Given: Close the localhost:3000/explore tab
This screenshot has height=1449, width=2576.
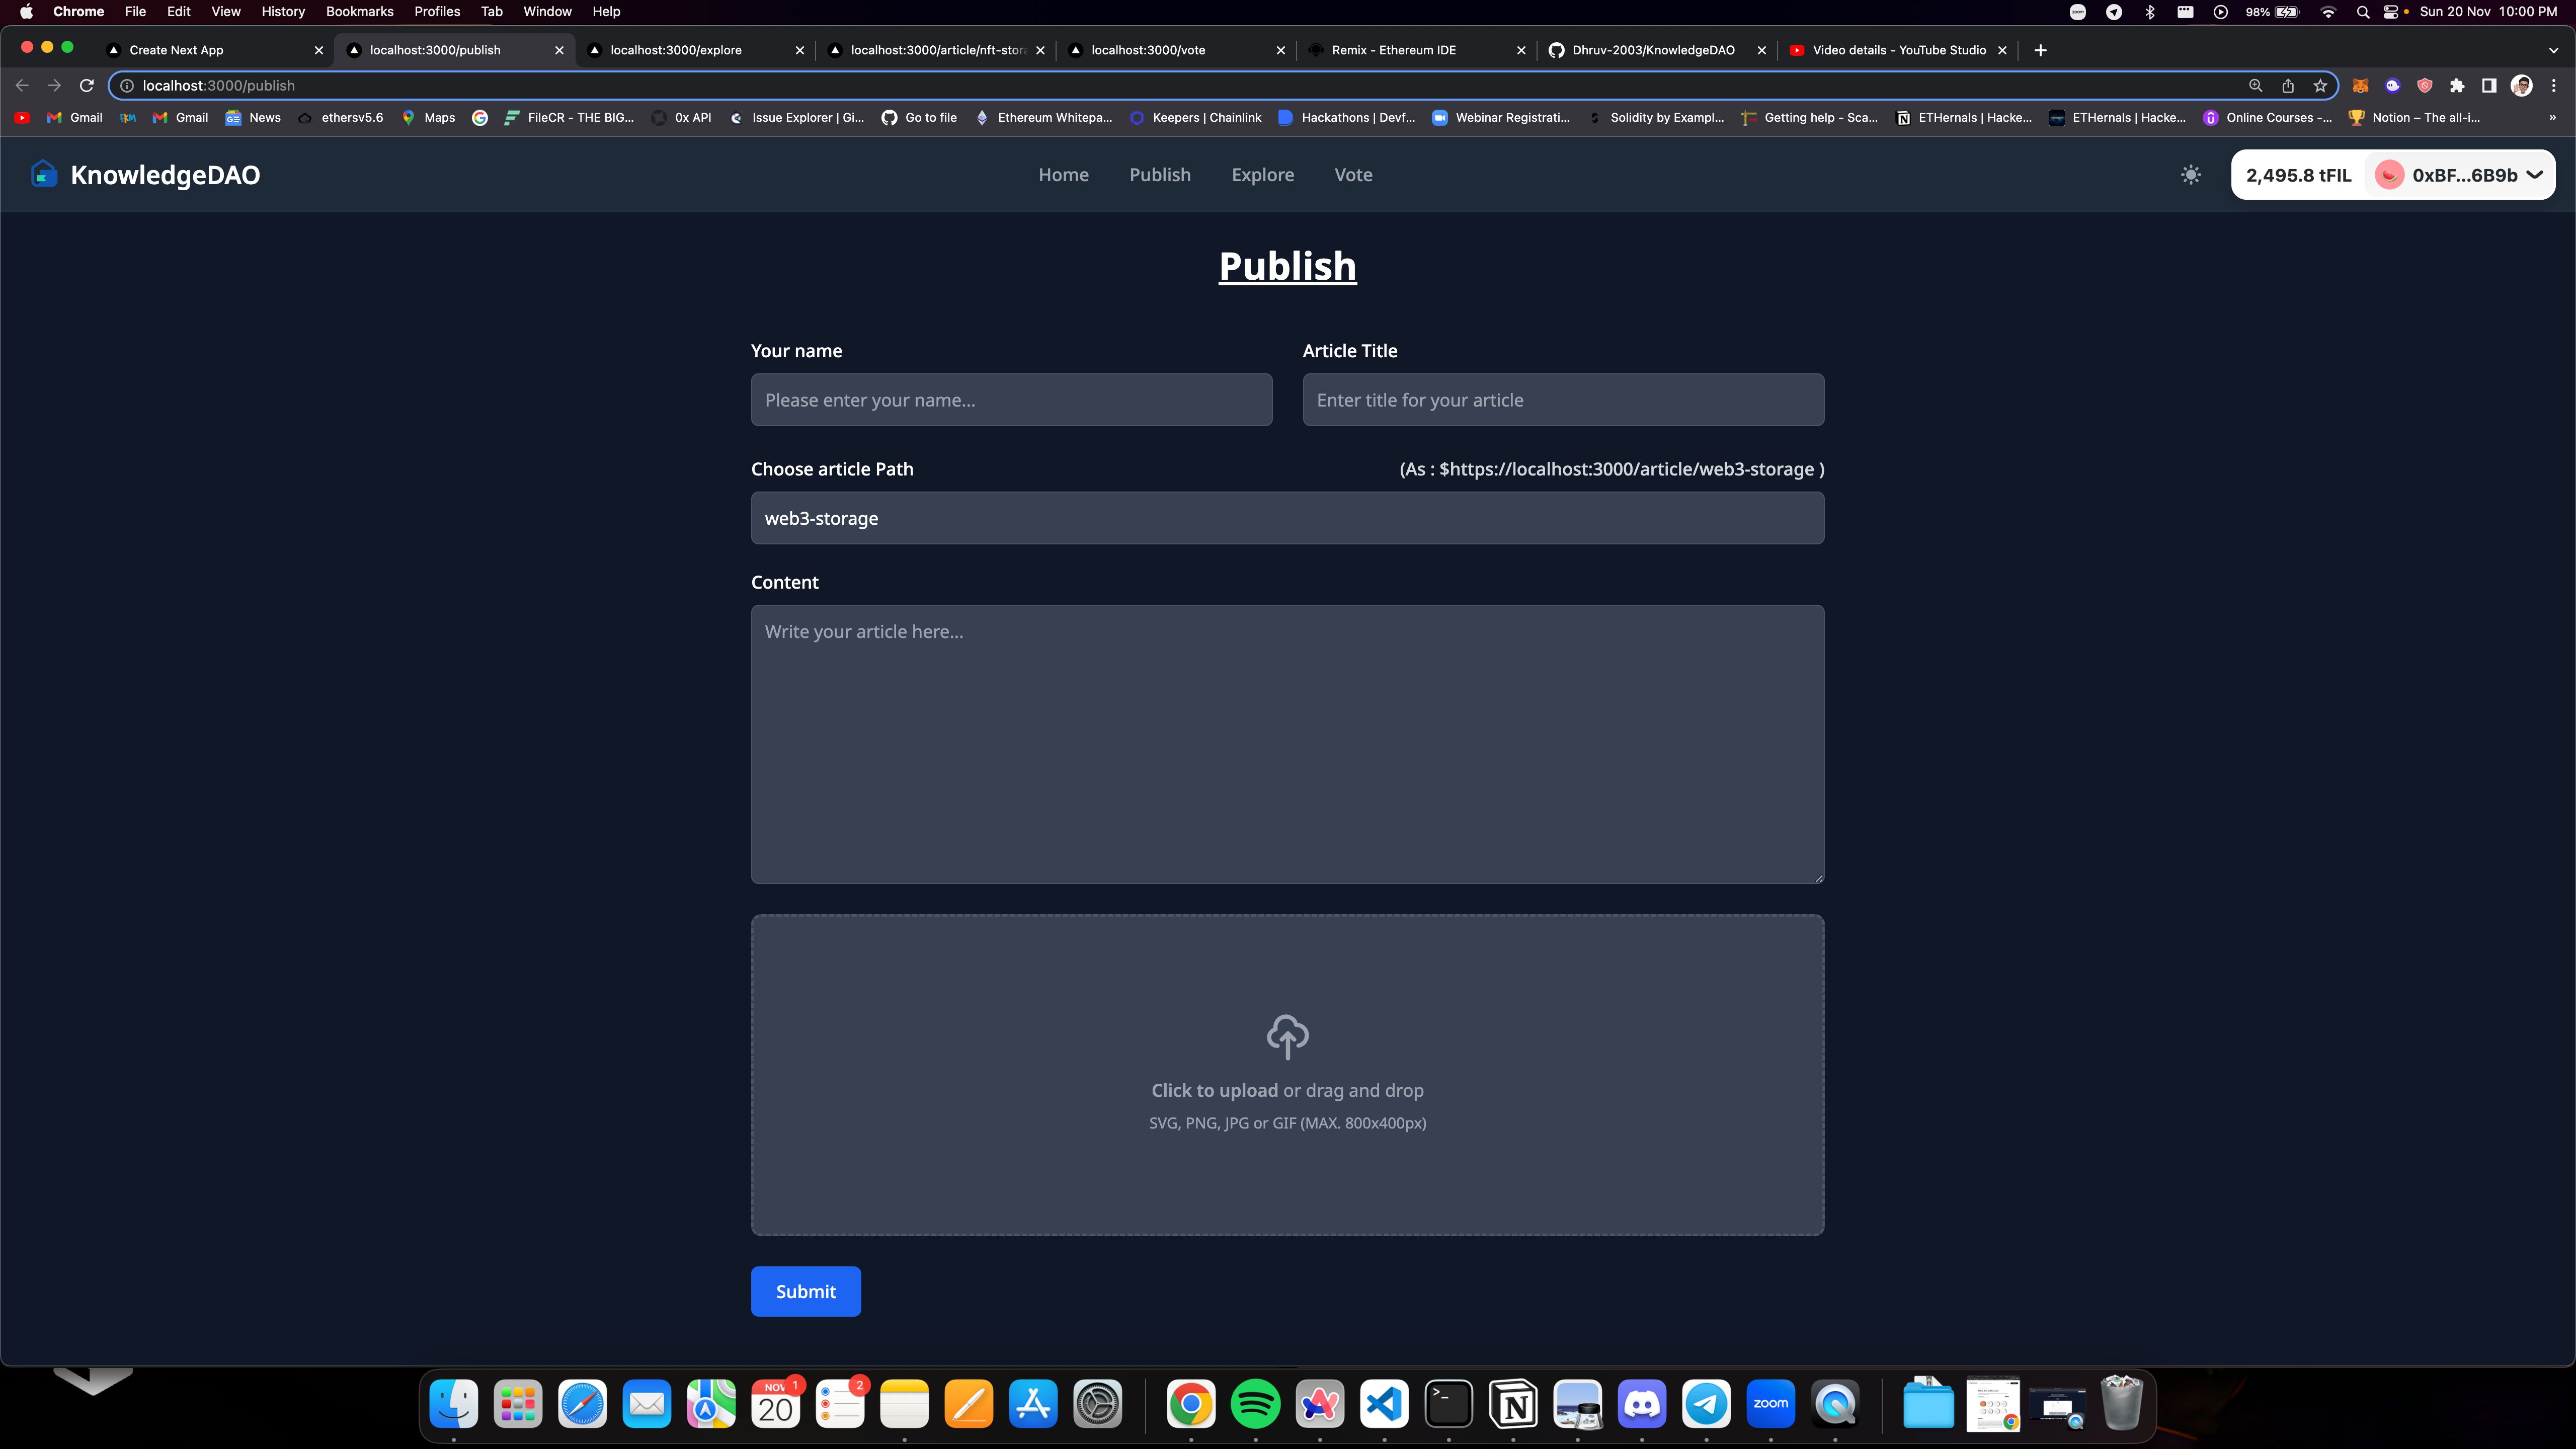Looking at the screenshot, I should pyautogui.click(x=799, y=50).
